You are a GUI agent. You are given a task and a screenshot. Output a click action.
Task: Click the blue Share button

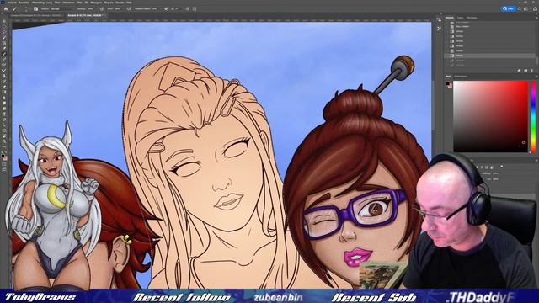(x=509, y=8)
